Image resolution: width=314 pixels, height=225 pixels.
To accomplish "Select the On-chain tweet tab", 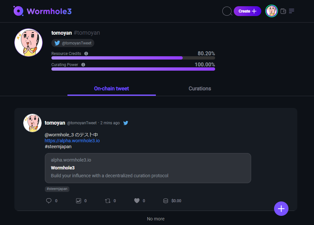I will click(111, 89).
